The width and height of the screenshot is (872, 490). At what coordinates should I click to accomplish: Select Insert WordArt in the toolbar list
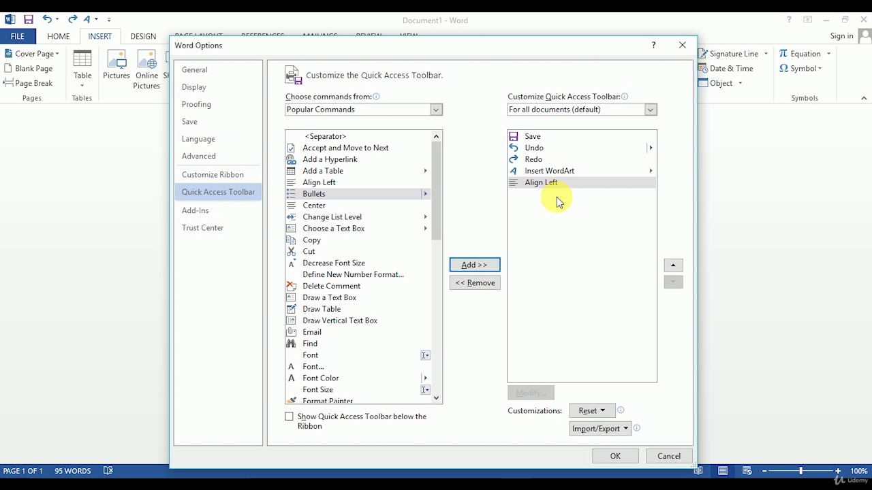[582, 171]
